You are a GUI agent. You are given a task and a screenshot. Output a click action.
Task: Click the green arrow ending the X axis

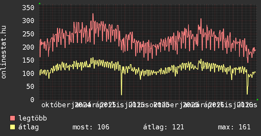258,100
